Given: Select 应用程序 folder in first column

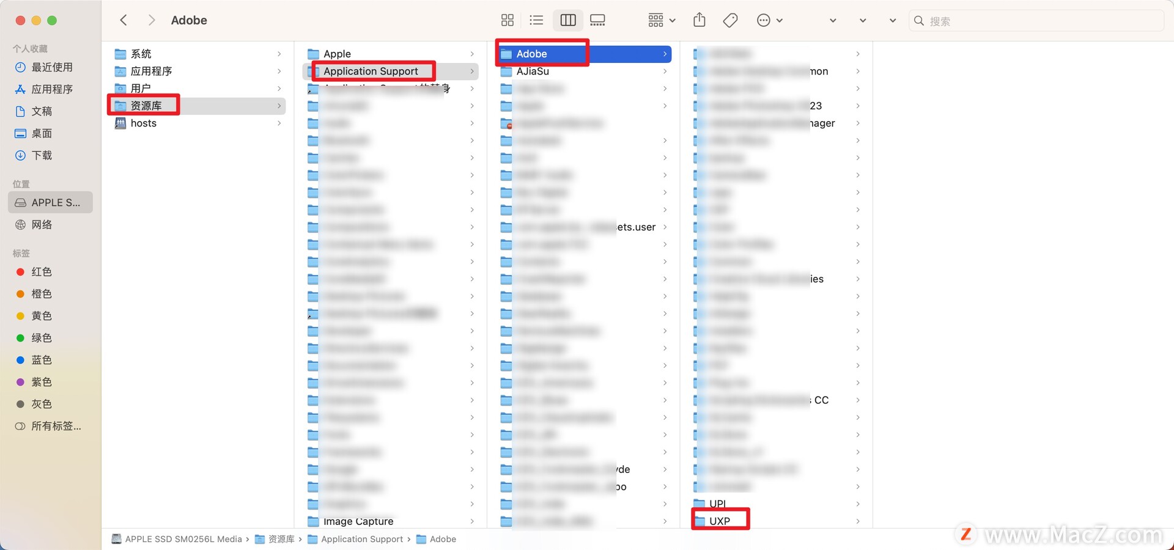Looking at the screenshot, I should [198, 71].
